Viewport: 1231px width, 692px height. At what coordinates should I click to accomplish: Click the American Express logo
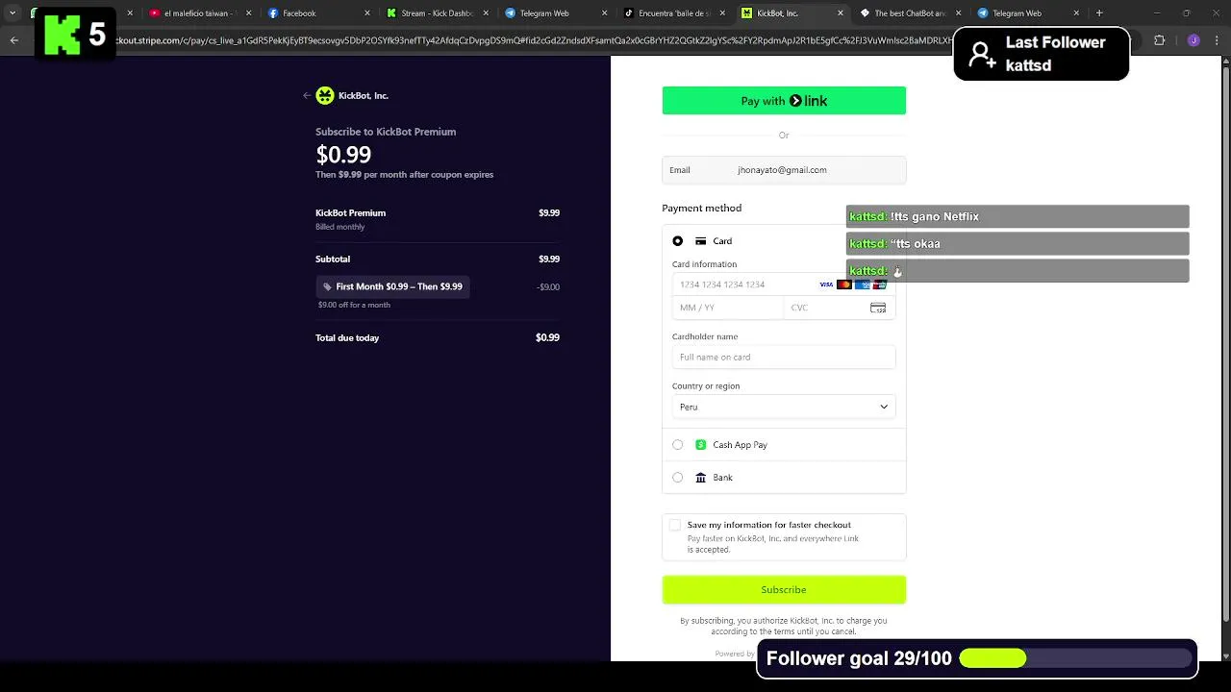coord(863,284)
